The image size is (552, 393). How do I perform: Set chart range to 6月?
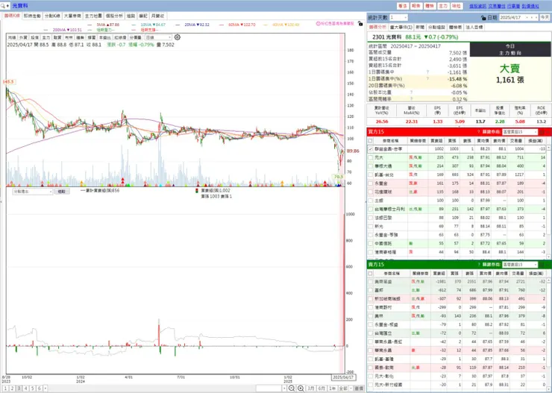322,389
